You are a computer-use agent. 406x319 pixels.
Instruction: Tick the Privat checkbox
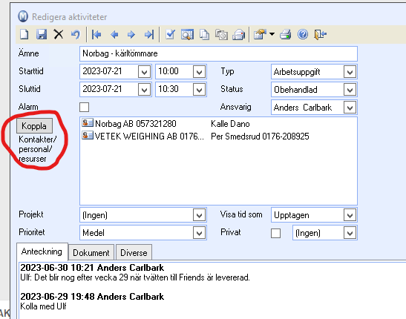coord(276,233)
